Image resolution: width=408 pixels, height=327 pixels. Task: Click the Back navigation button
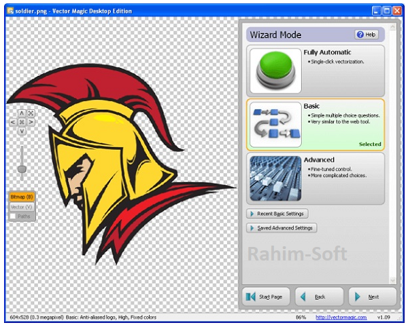click(320, 296)
